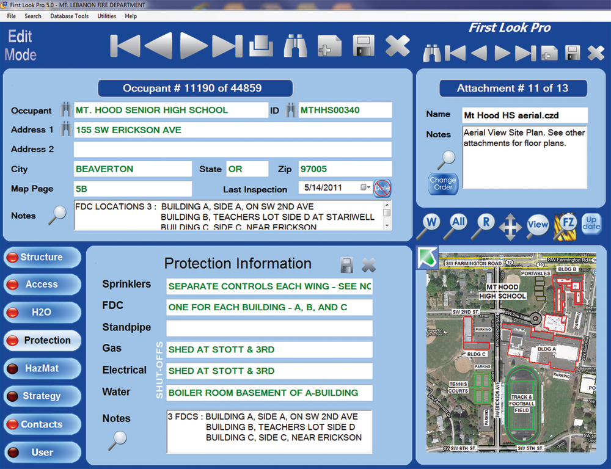Viewport: 611px width, 469px height.
Task: Switch to the Structure section
Action: pos(42,257)
